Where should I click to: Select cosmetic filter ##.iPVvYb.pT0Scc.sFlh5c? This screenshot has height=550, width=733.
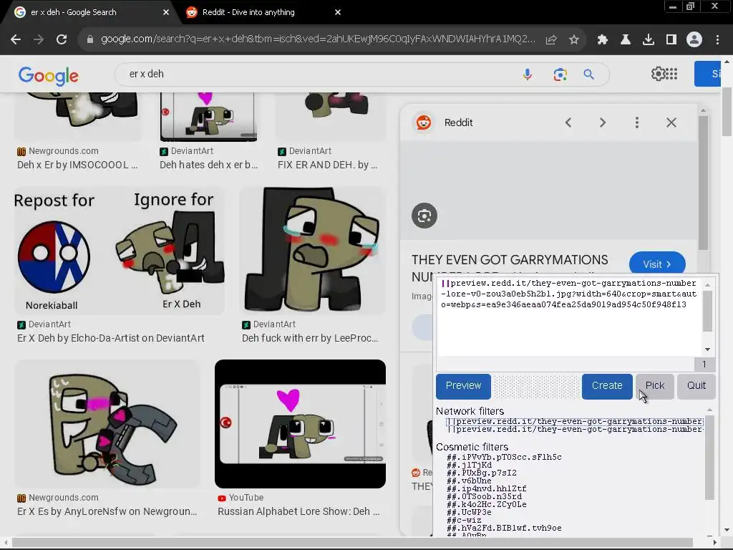(504, 458)
